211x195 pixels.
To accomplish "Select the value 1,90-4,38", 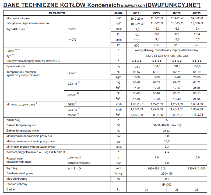I will pos(197,109).
